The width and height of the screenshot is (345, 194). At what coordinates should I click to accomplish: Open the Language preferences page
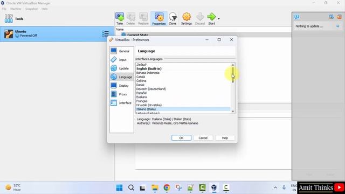click(x=122, y=77)
